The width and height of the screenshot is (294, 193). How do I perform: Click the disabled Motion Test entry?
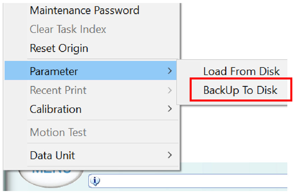(58, 133)
